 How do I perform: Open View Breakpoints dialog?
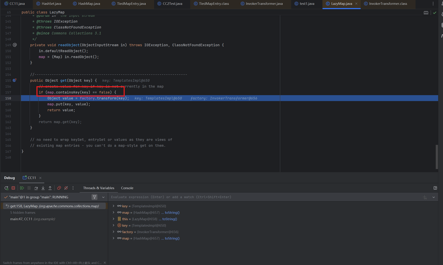(59, 188)
